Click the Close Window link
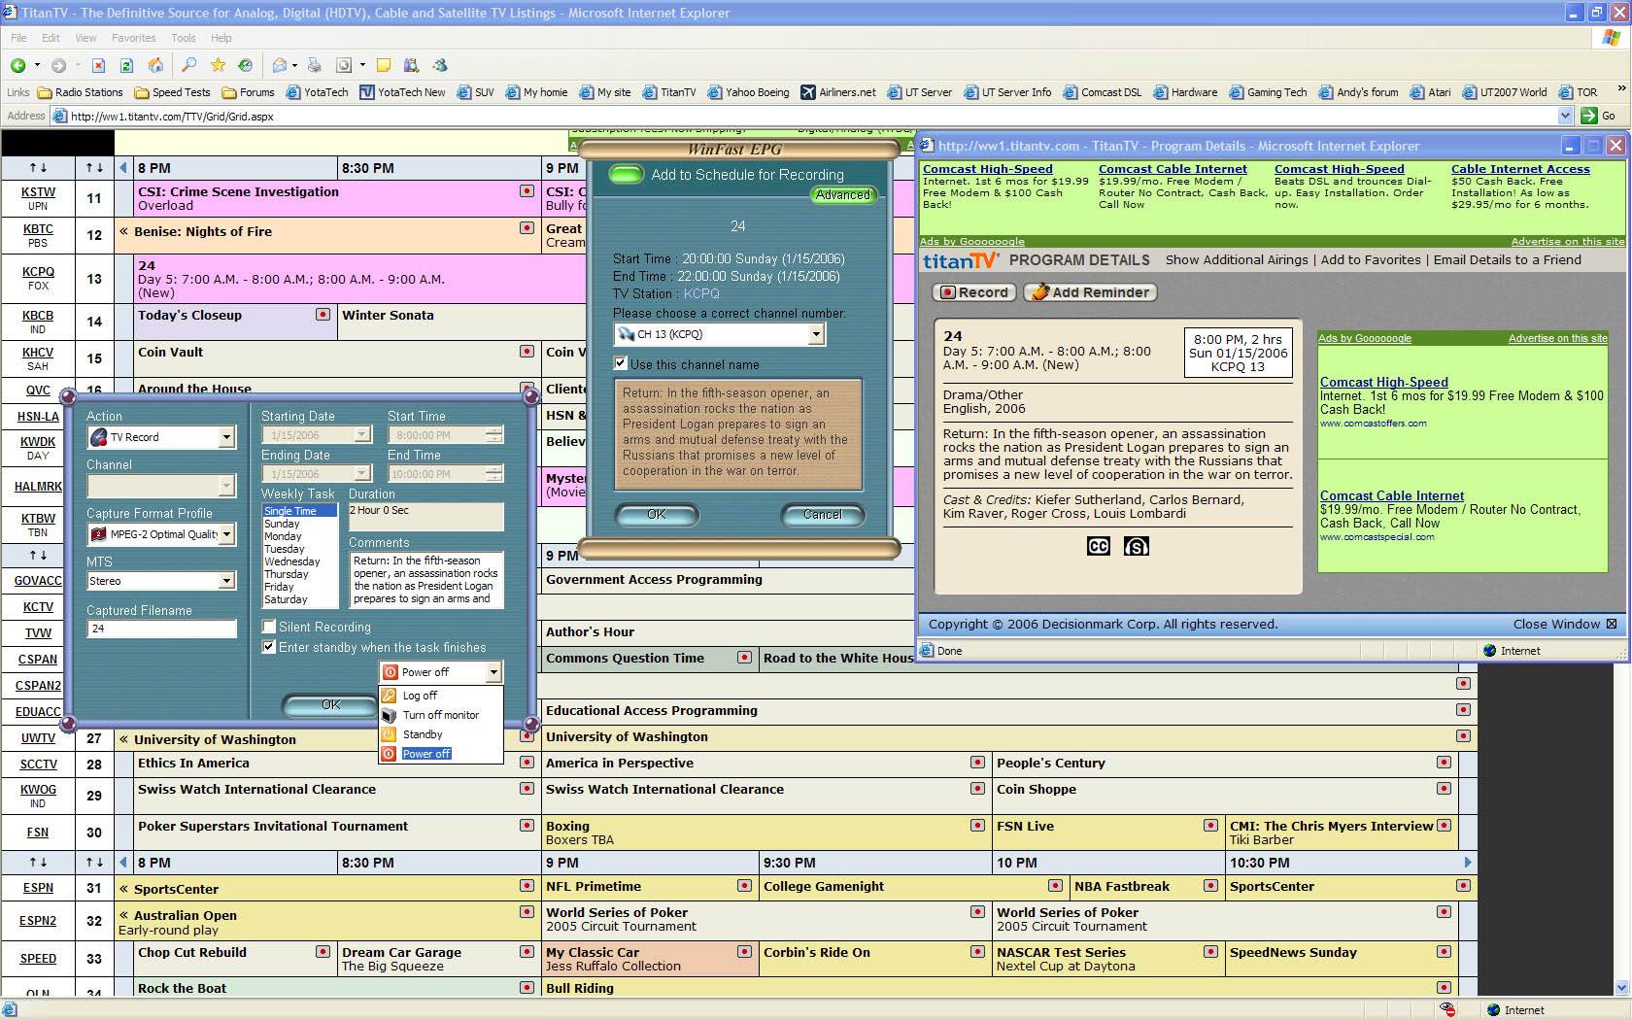 tap(1565, 624)
